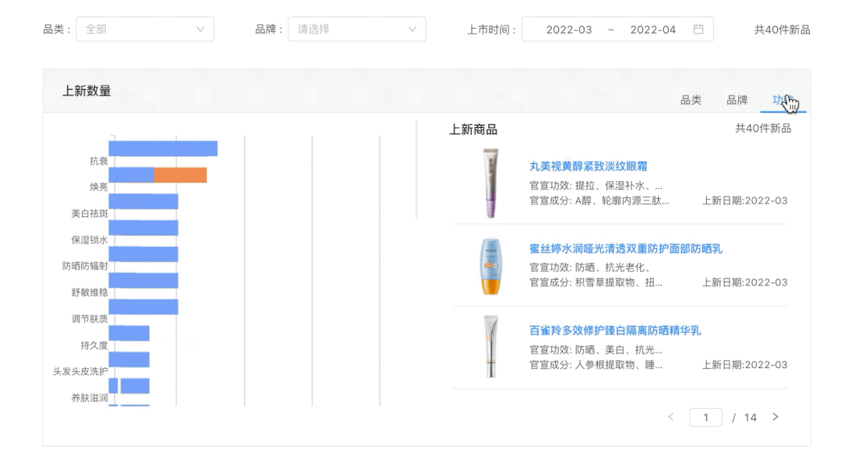Click the page number input box
The image size is (841, 461).
click(x=705, y=417)
